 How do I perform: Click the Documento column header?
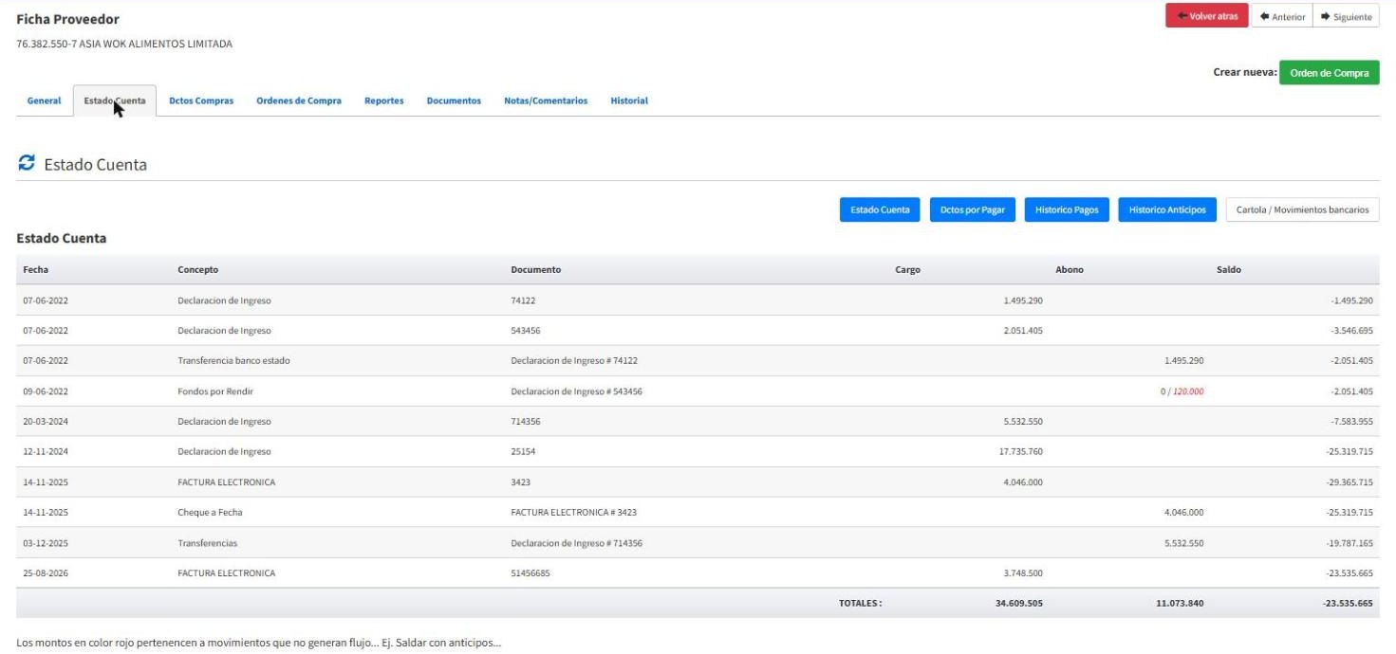535,270
